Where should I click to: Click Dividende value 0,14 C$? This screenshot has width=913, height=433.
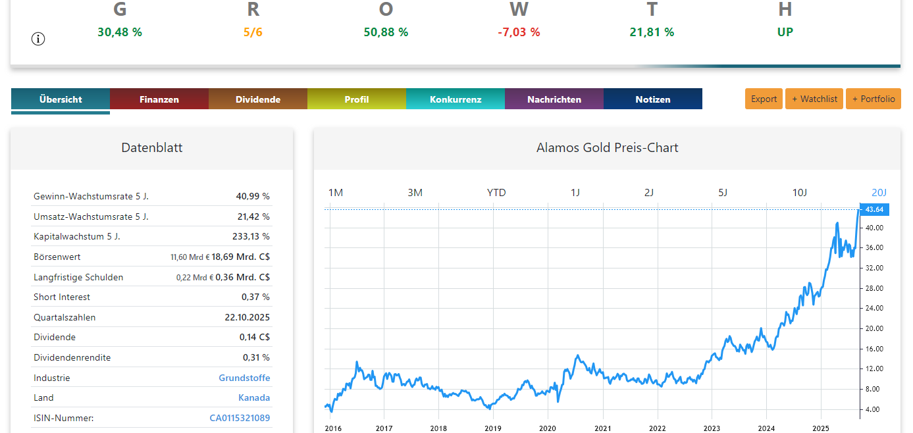[x=255, y=337]
